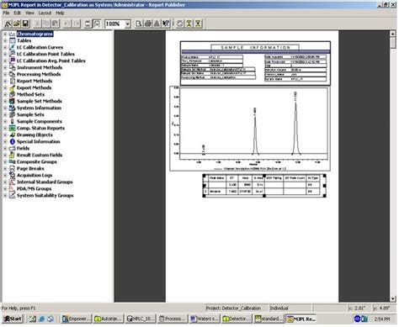Click the first hourglass toolbar icon
Viewport: 399px width, 327px height.
click(x=189, y=24)
